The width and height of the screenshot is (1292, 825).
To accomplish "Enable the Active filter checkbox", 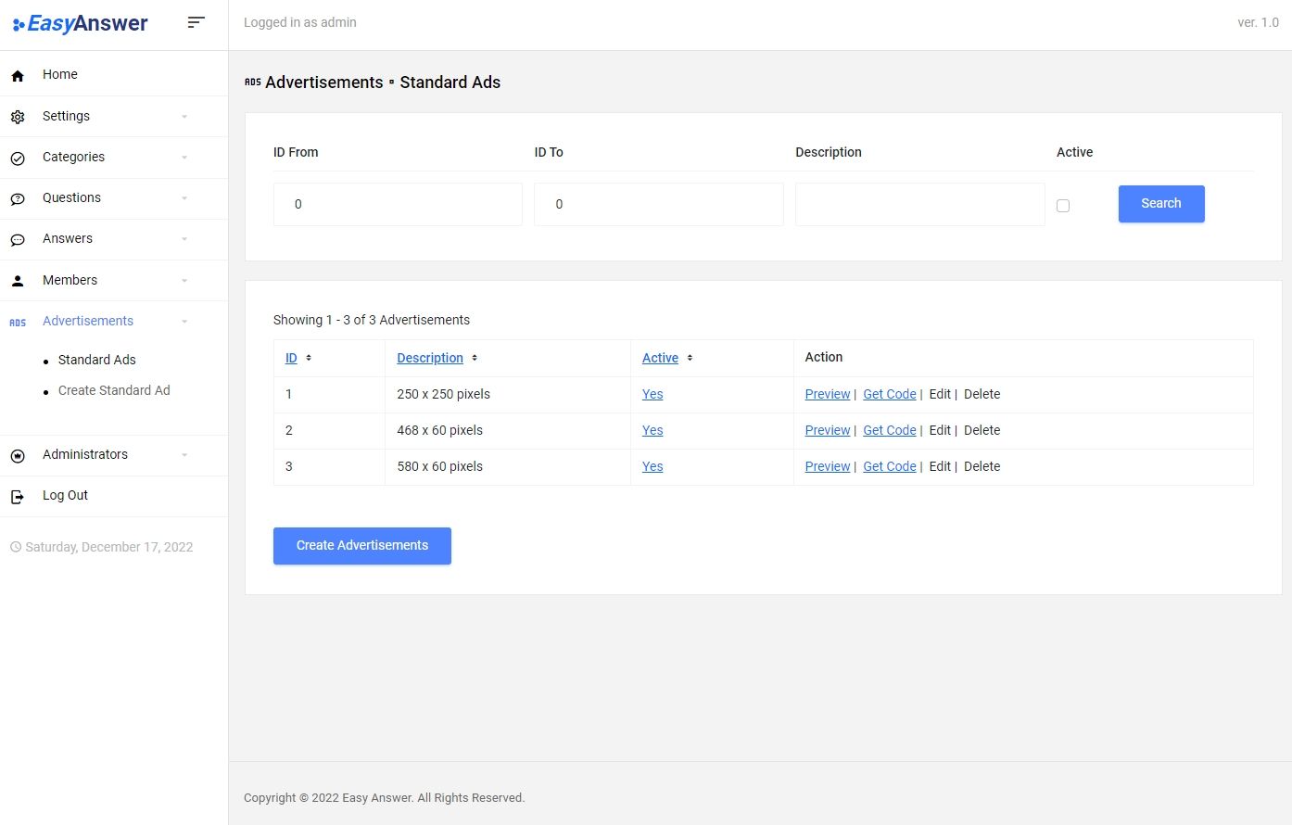I will click(x=1063, y=206).
